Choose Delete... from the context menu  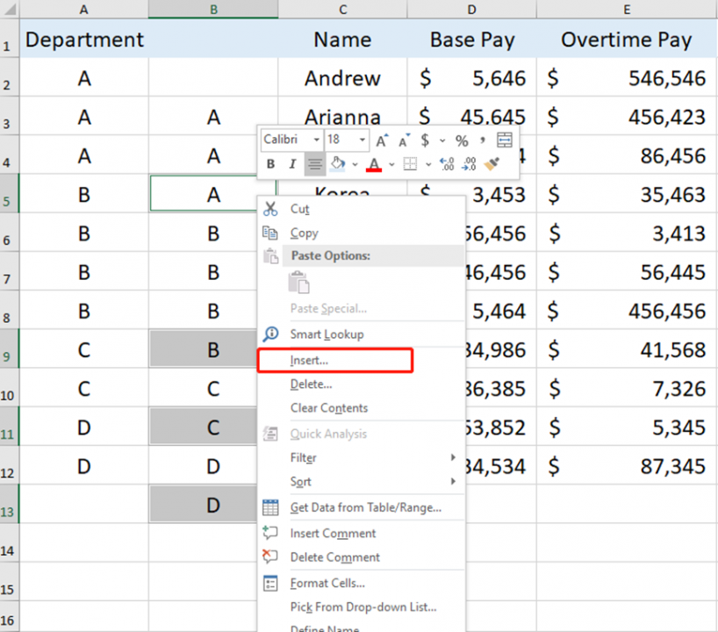pyautogui.click(x=362, y=384)
